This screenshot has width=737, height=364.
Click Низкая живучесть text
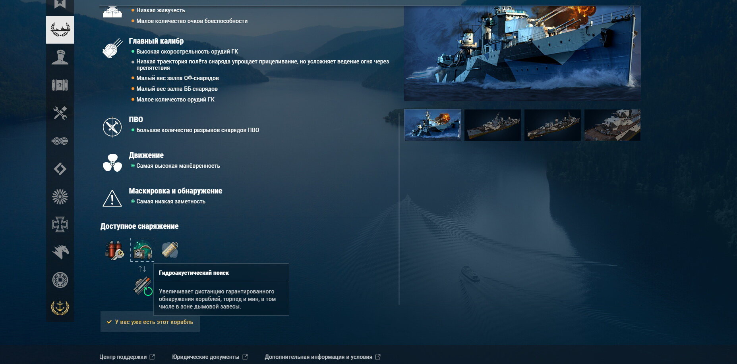[161, 10]
